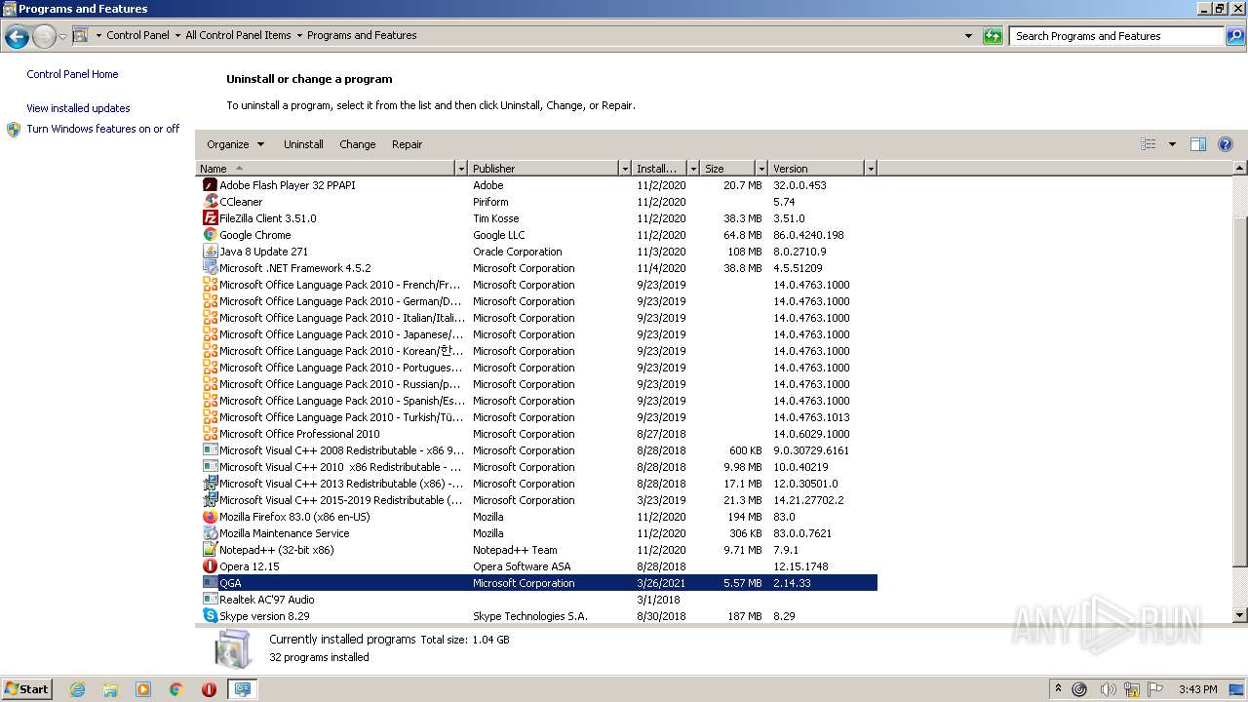1248x702 pixels.
Task: Click the Adobe Flash Player program icon
Action: pyautogui.click(x=210, y=185)
